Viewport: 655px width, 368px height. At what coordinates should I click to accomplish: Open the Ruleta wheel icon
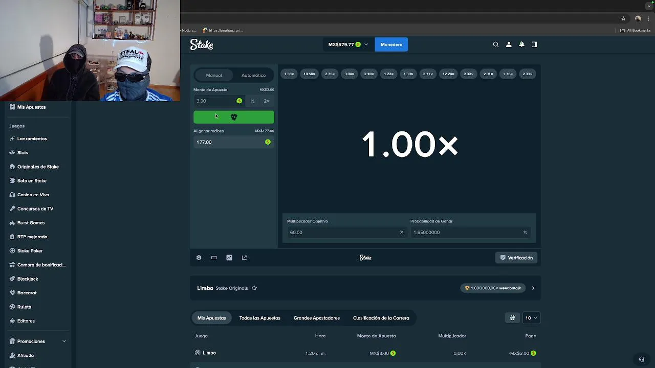click(12, 307)
